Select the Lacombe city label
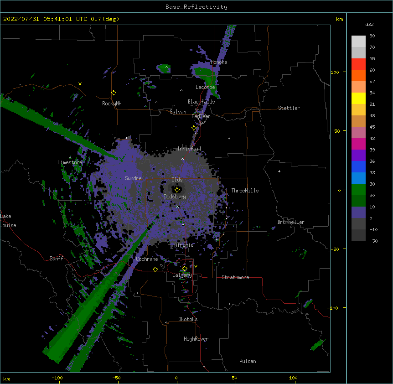 click(x=205, y=87)
